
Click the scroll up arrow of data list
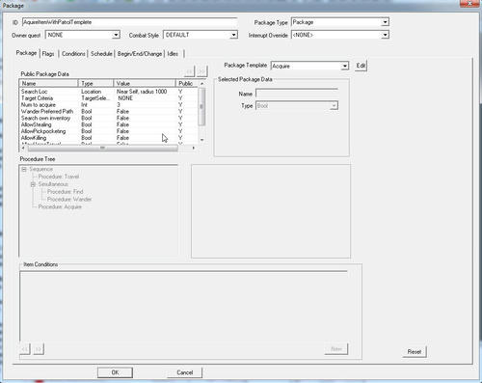(201, 83)
